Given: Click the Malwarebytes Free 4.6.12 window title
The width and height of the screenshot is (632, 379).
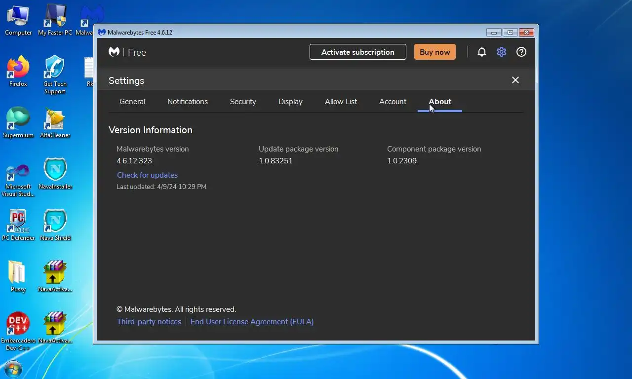Looking at the screenshot, I should pos(140,33).
